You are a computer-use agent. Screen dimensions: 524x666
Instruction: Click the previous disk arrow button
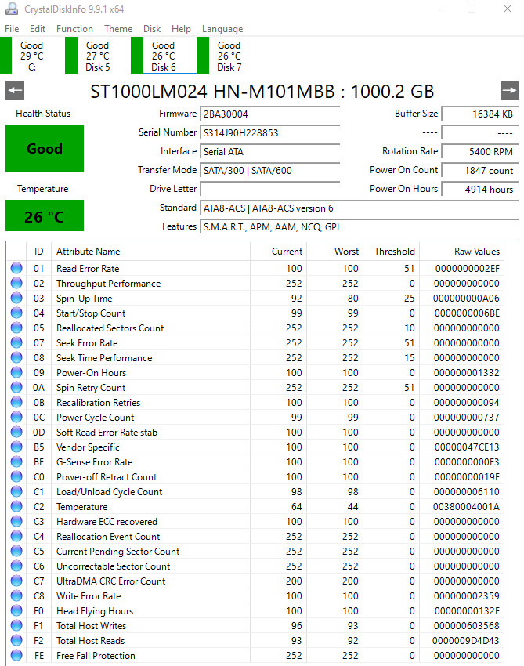[x=15, y=90]
